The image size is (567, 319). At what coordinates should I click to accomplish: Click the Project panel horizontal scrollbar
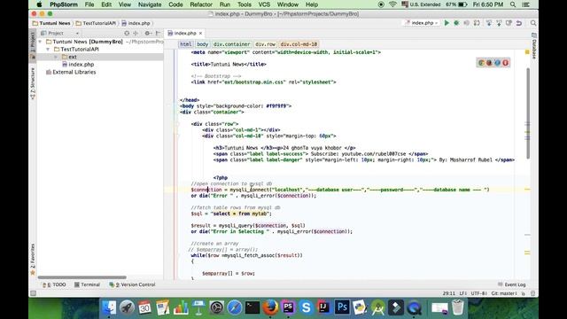click(x=82, y=277)
